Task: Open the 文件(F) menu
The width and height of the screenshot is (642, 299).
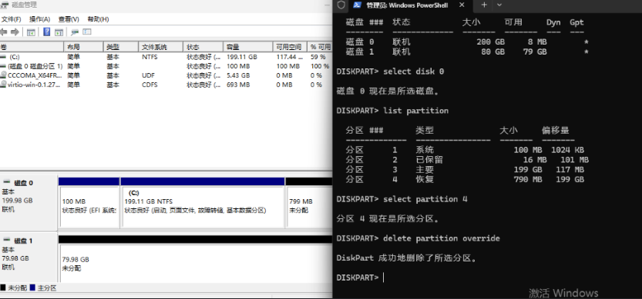Action: pyautogui.click(x=11, y=19)
